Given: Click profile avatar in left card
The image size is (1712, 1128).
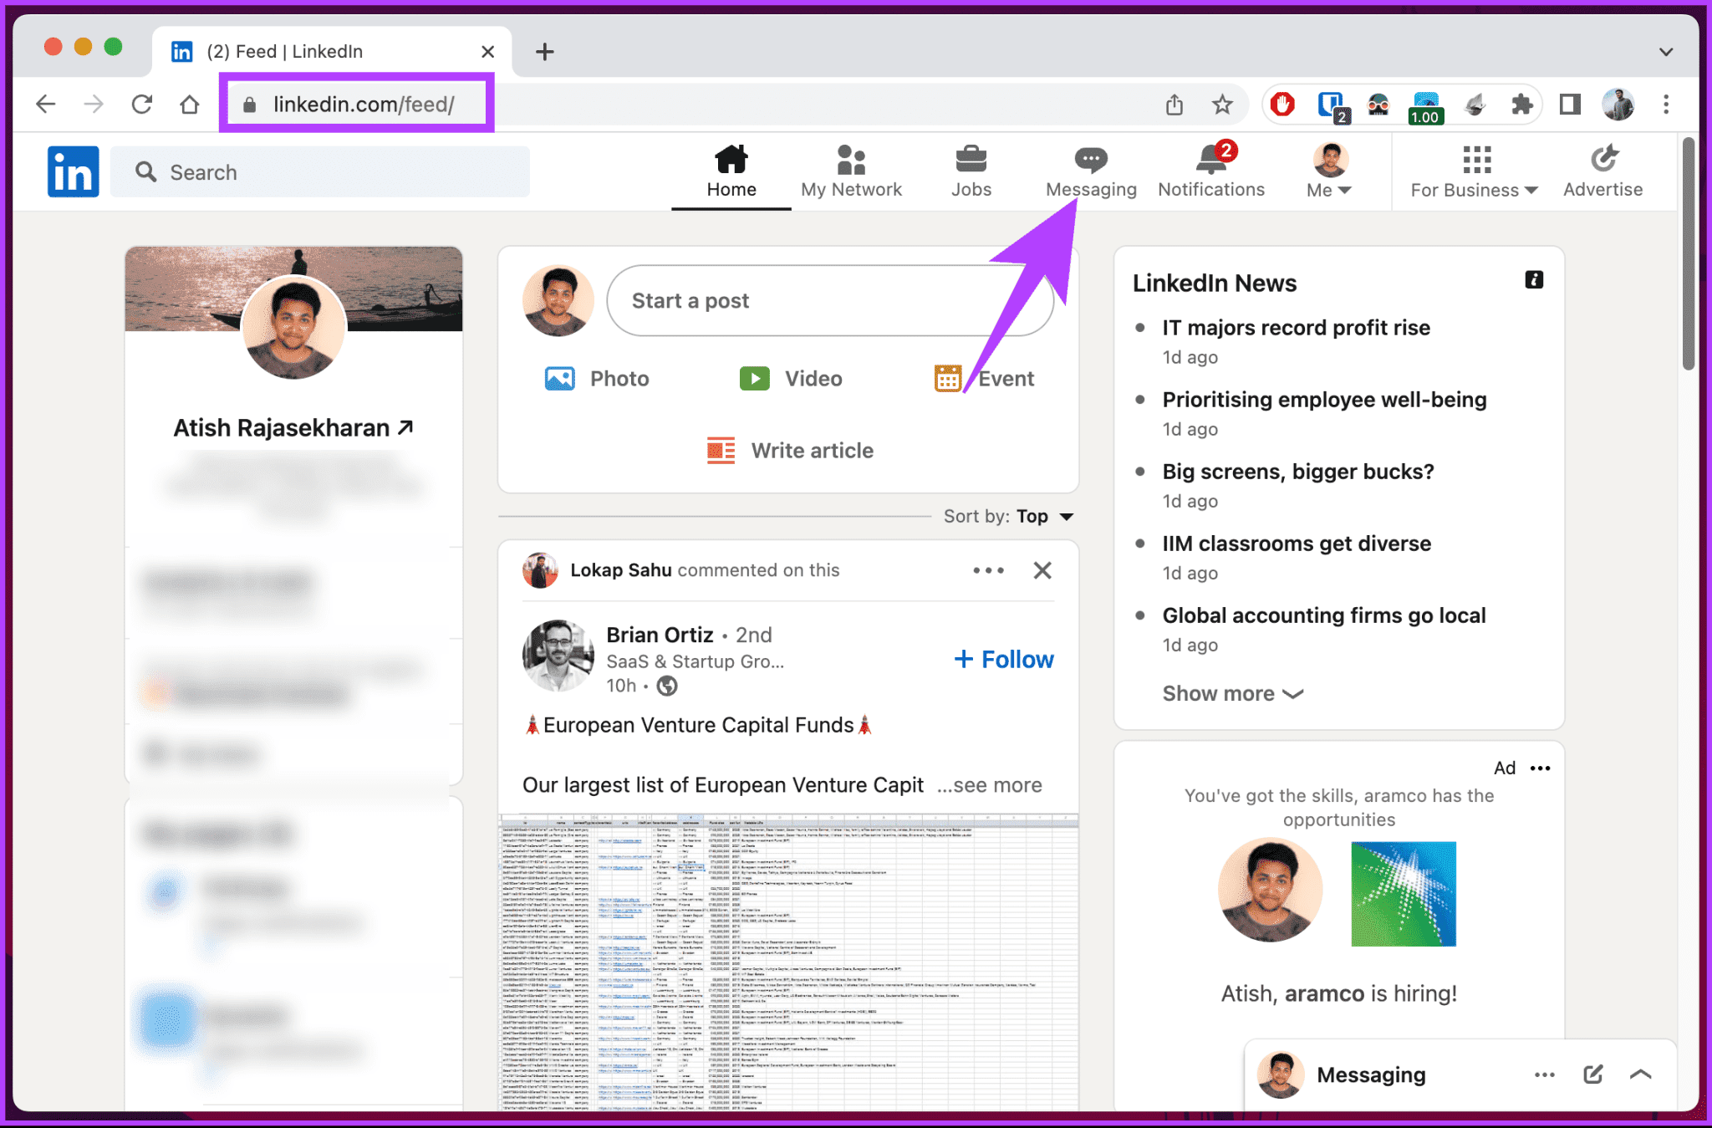Looking at the screenshot, I should coord(293,327).
